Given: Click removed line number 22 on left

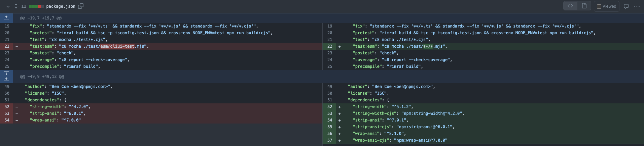Looking at the screenshot, I should (x=7, y=46).
